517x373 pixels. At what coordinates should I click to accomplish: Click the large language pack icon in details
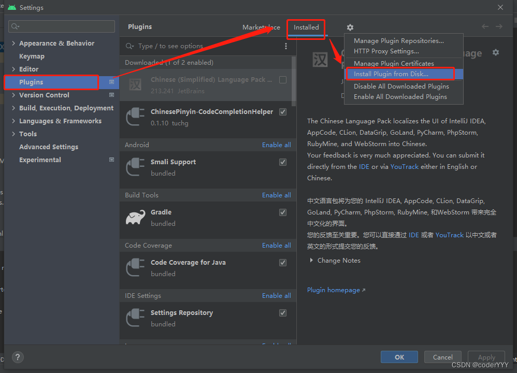(320, 60)
